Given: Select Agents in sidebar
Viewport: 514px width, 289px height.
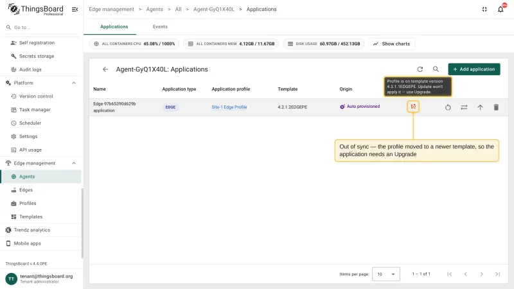Looking at the screenshot, I should 40,177.
